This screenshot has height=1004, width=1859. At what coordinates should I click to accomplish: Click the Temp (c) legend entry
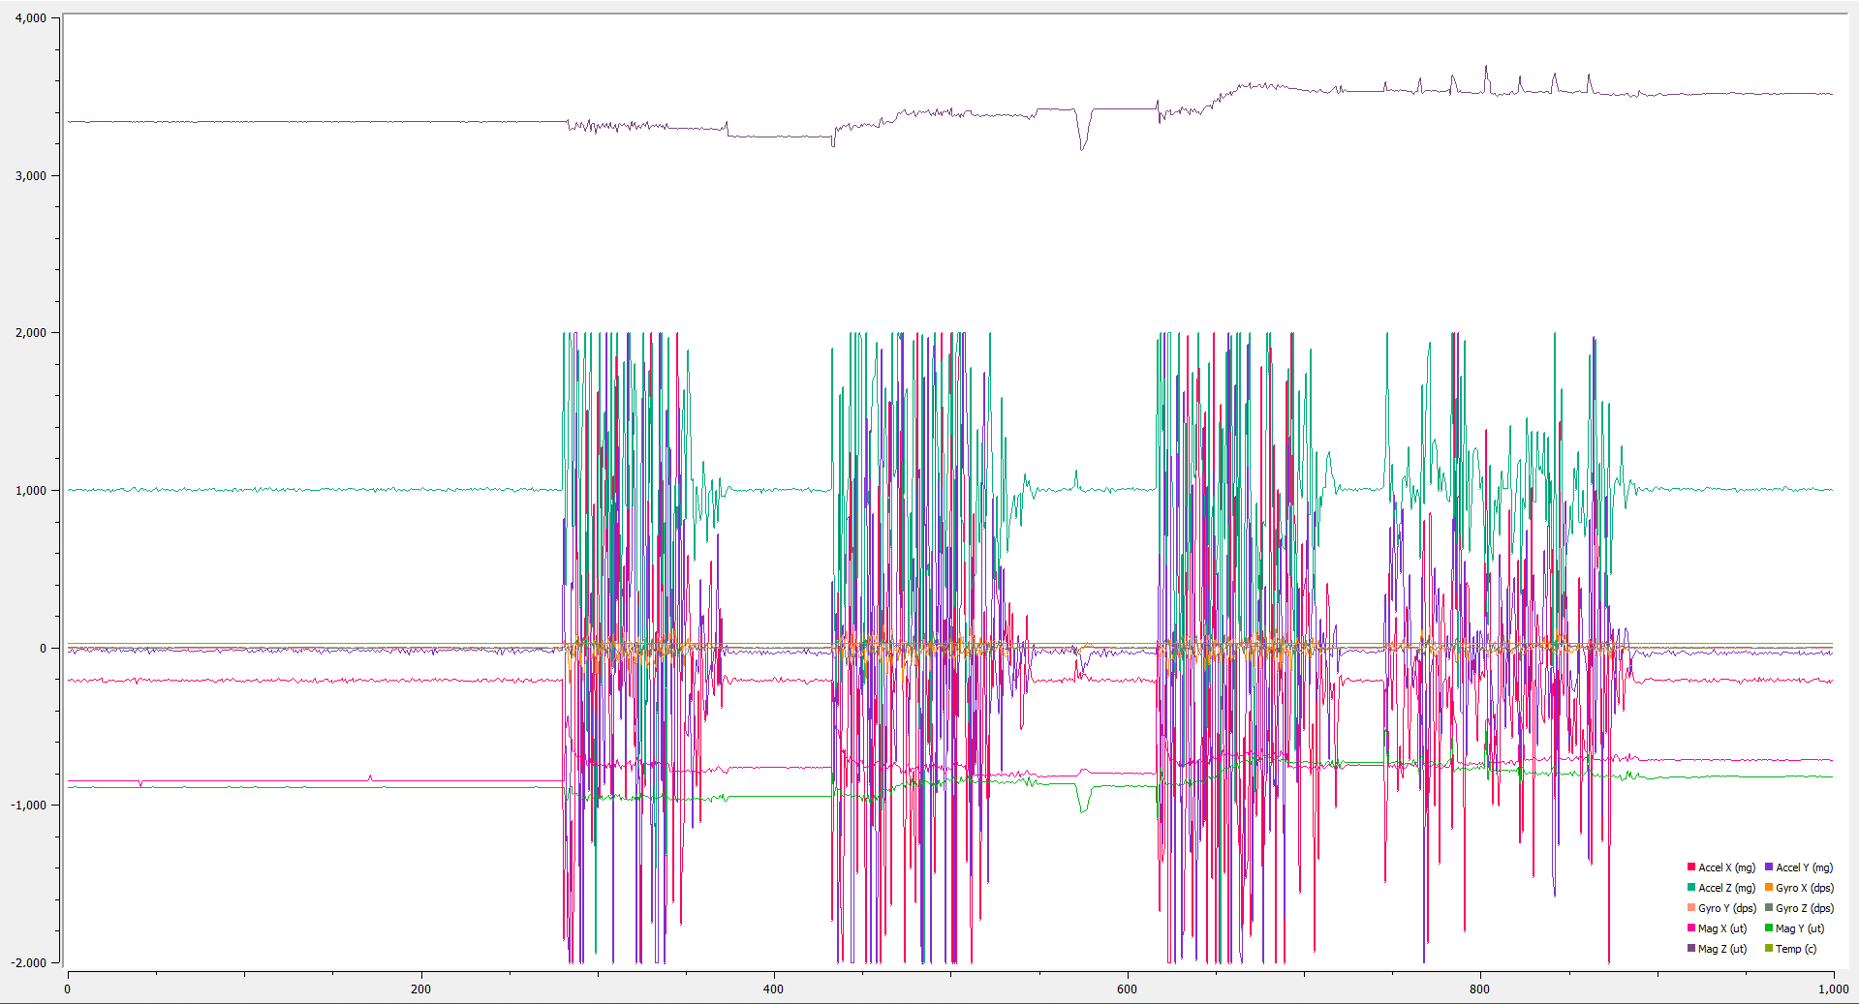[x=1795, y=949]
